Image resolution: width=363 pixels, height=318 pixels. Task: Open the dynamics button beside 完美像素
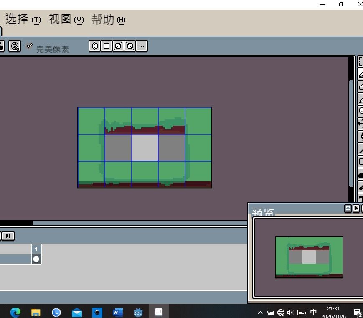pyautogui.click(x=15, y=46)
